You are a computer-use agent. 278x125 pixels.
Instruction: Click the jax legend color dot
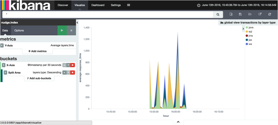point(247,40)
